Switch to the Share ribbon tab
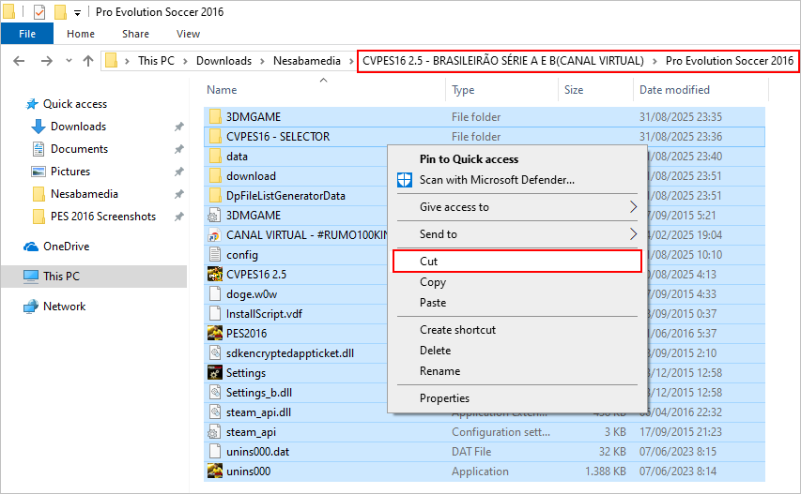The width and height of the screenshot is (801, 494). 135,34
